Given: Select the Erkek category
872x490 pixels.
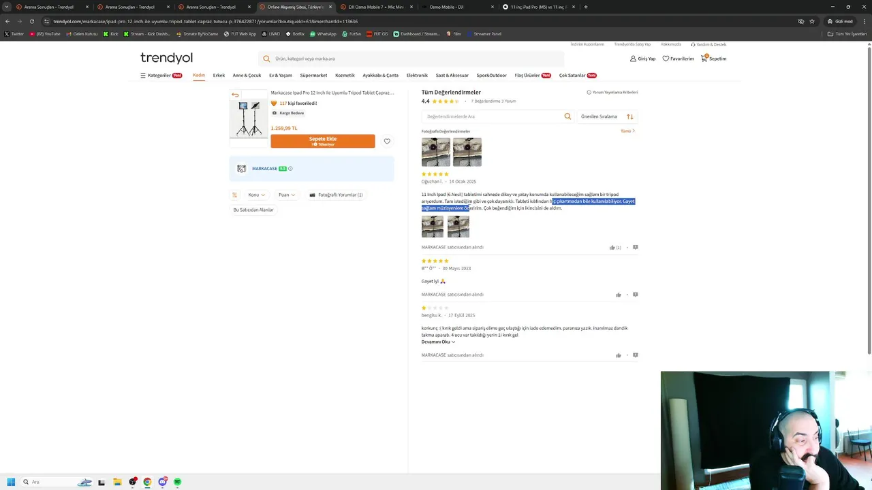Looking at the screenshot, I should [x=219, y=76].
